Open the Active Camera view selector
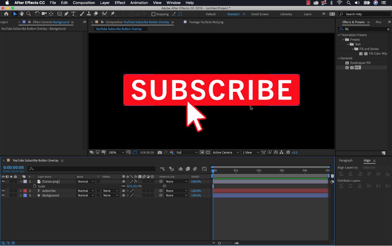The height and width of the screenshot is (246, 392). (x=224, y=152)
